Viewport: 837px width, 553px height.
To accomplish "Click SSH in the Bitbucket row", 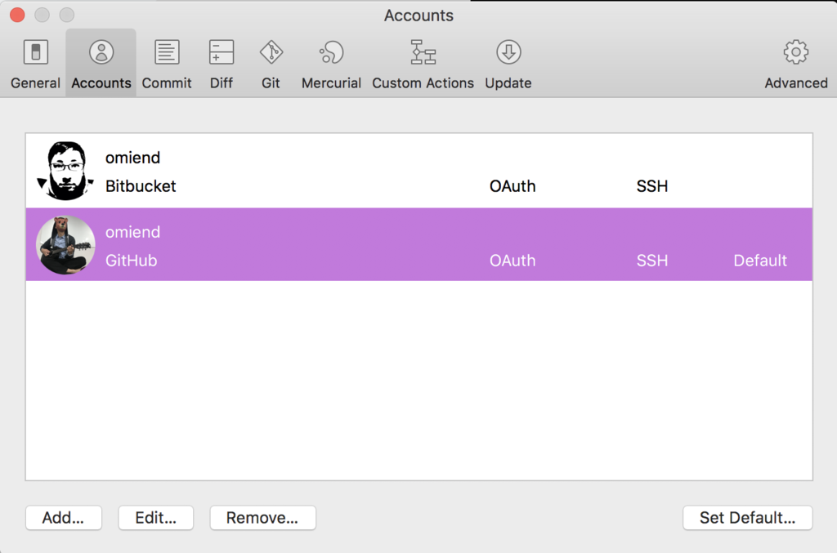I will click(651, 186).
